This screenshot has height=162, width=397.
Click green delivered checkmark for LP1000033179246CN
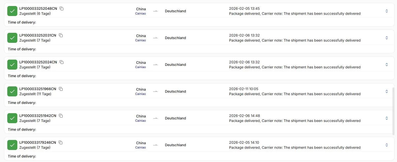[12, 145]
